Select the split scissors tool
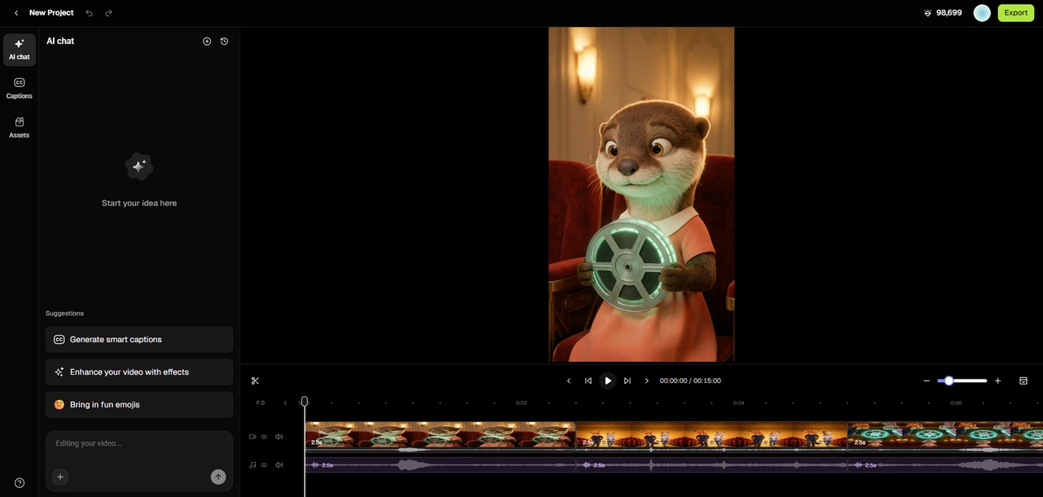The image size is (1043, 497). (x=255, y=380)
